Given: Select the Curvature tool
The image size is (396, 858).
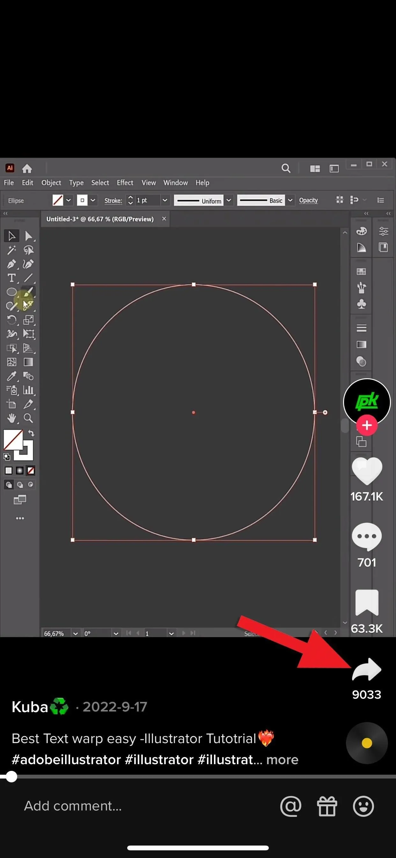Looking at the screenshot, I should pyautogui.click(x=29, y=264).
